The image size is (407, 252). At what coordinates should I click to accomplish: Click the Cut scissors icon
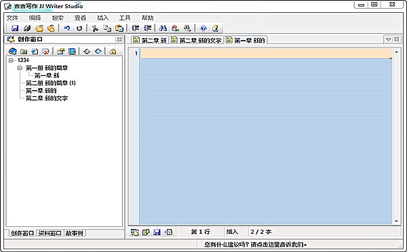(95, 28)
